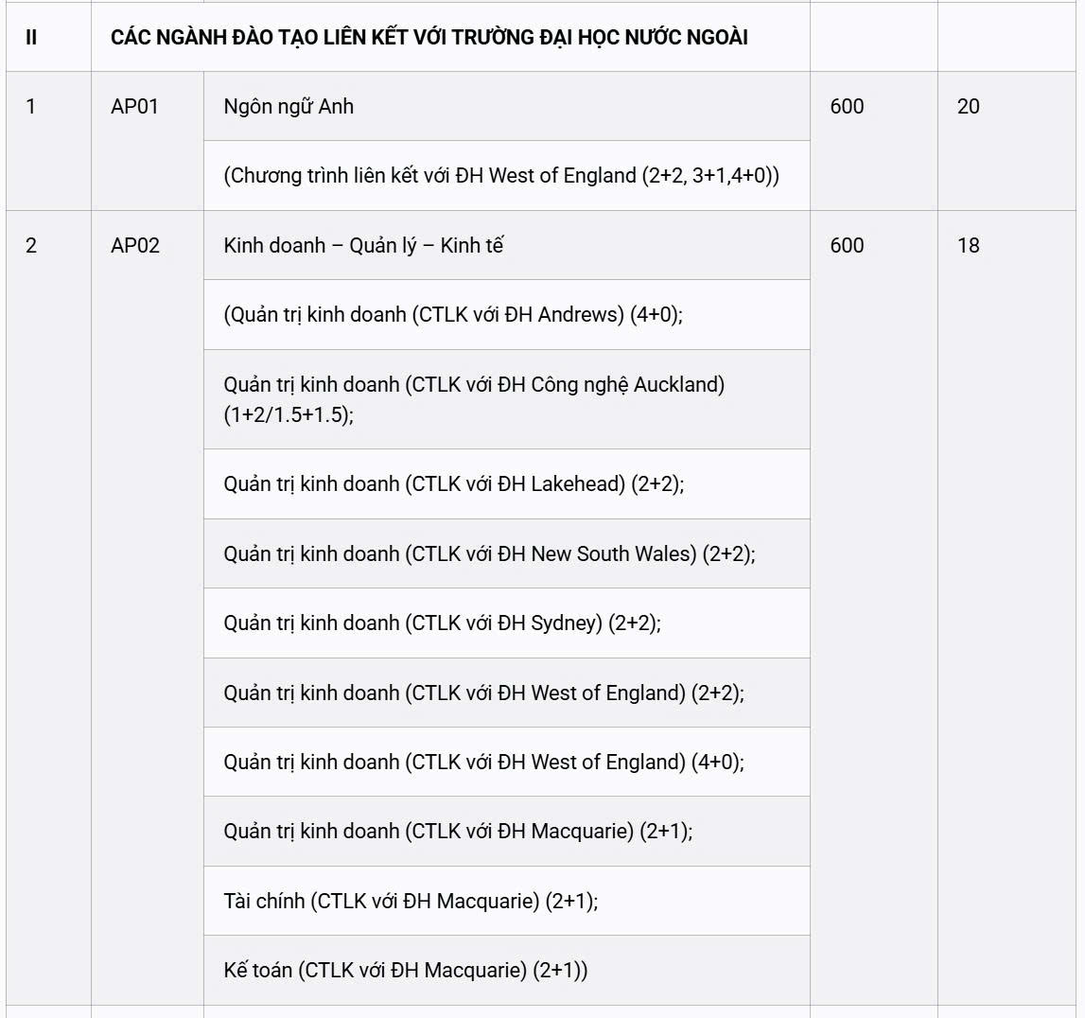This screenshot has width=1085, height=1018.
Task: Click "Kinh doanh – Quản lý – Kinh tế" title
Action: [x=363, y=245]
